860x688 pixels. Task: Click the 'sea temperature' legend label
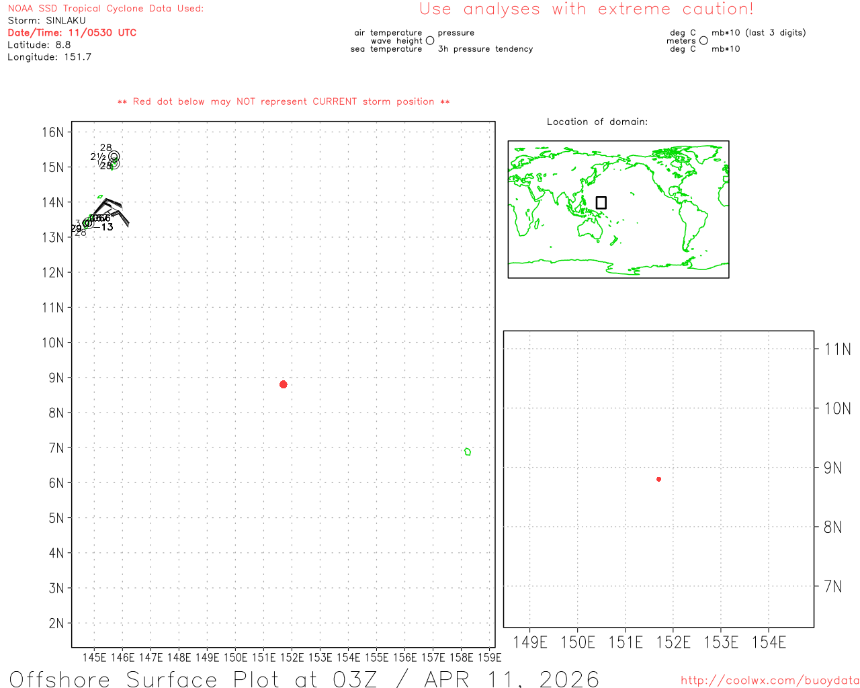[x=386, y=49]
